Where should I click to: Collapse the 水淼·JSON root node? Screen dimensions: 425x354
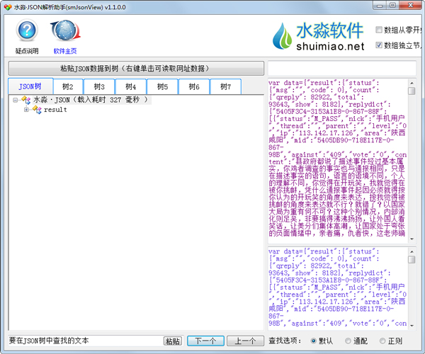[15, 100]
